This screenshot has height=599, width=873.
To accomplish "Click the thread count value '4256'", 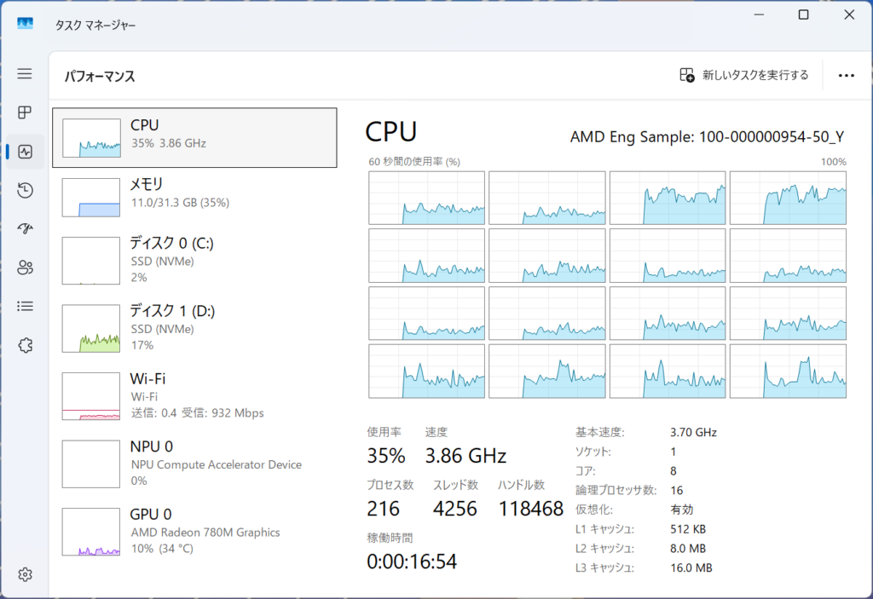I will pyautogui.click(x=455, y=509).
